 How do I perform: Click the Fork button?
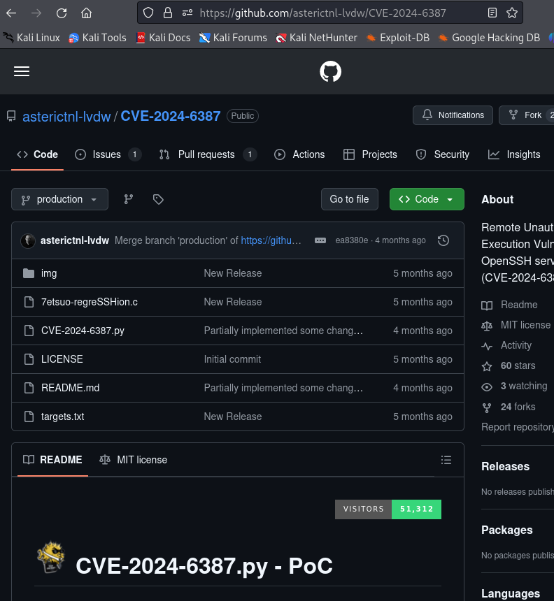tap(527, 115)
